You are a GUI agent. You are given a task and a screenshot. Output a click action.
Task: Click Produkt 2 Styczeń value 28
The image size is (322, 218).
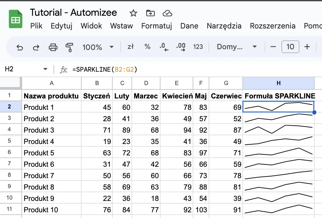click(97, 119)
